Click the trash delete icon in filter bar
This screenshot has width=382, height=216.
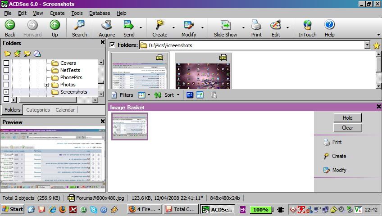pyautogui.click(x=214, y=95)
